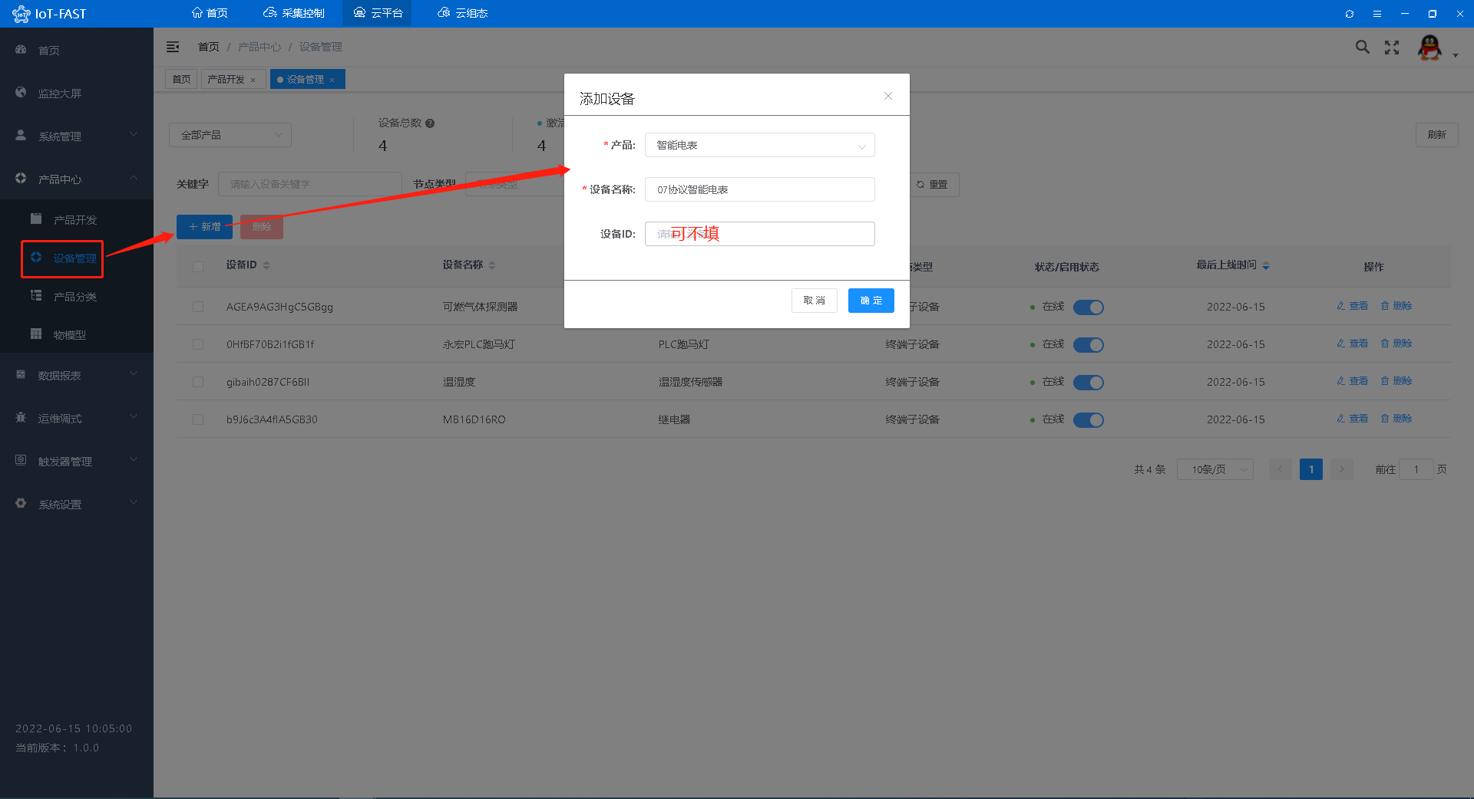Click page number 1 in pagination
Image resolution: width=1474 pixels, height=799 pixels.
[x=1311, y=469]
